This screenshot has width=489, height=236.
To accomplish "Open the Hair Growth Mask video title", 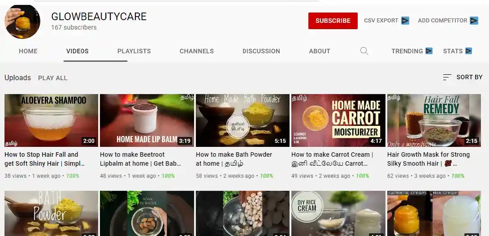I will click(x=428, y=159).
